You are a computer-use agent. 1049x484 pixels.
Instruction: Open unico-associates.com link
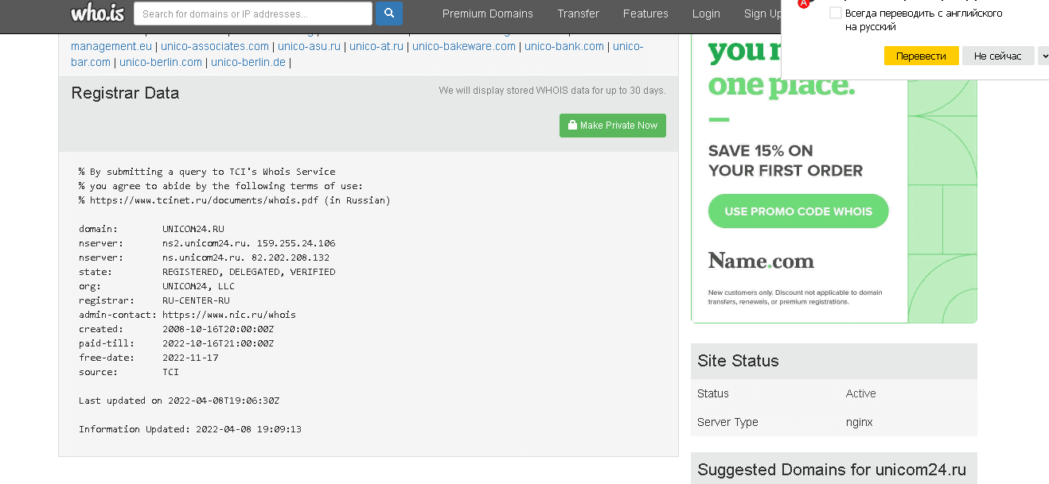click(x=215, y=46)
